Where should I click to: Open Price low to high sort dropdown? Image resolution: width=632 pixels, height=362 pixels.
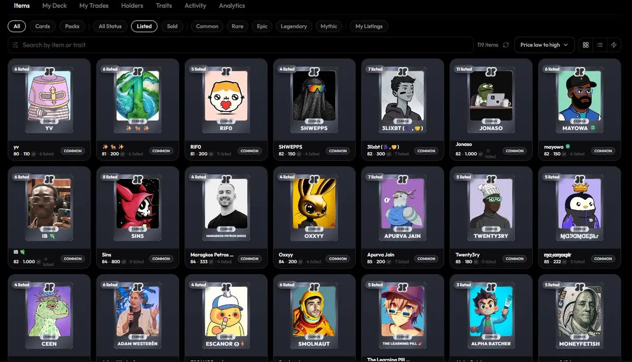[544, 45]
